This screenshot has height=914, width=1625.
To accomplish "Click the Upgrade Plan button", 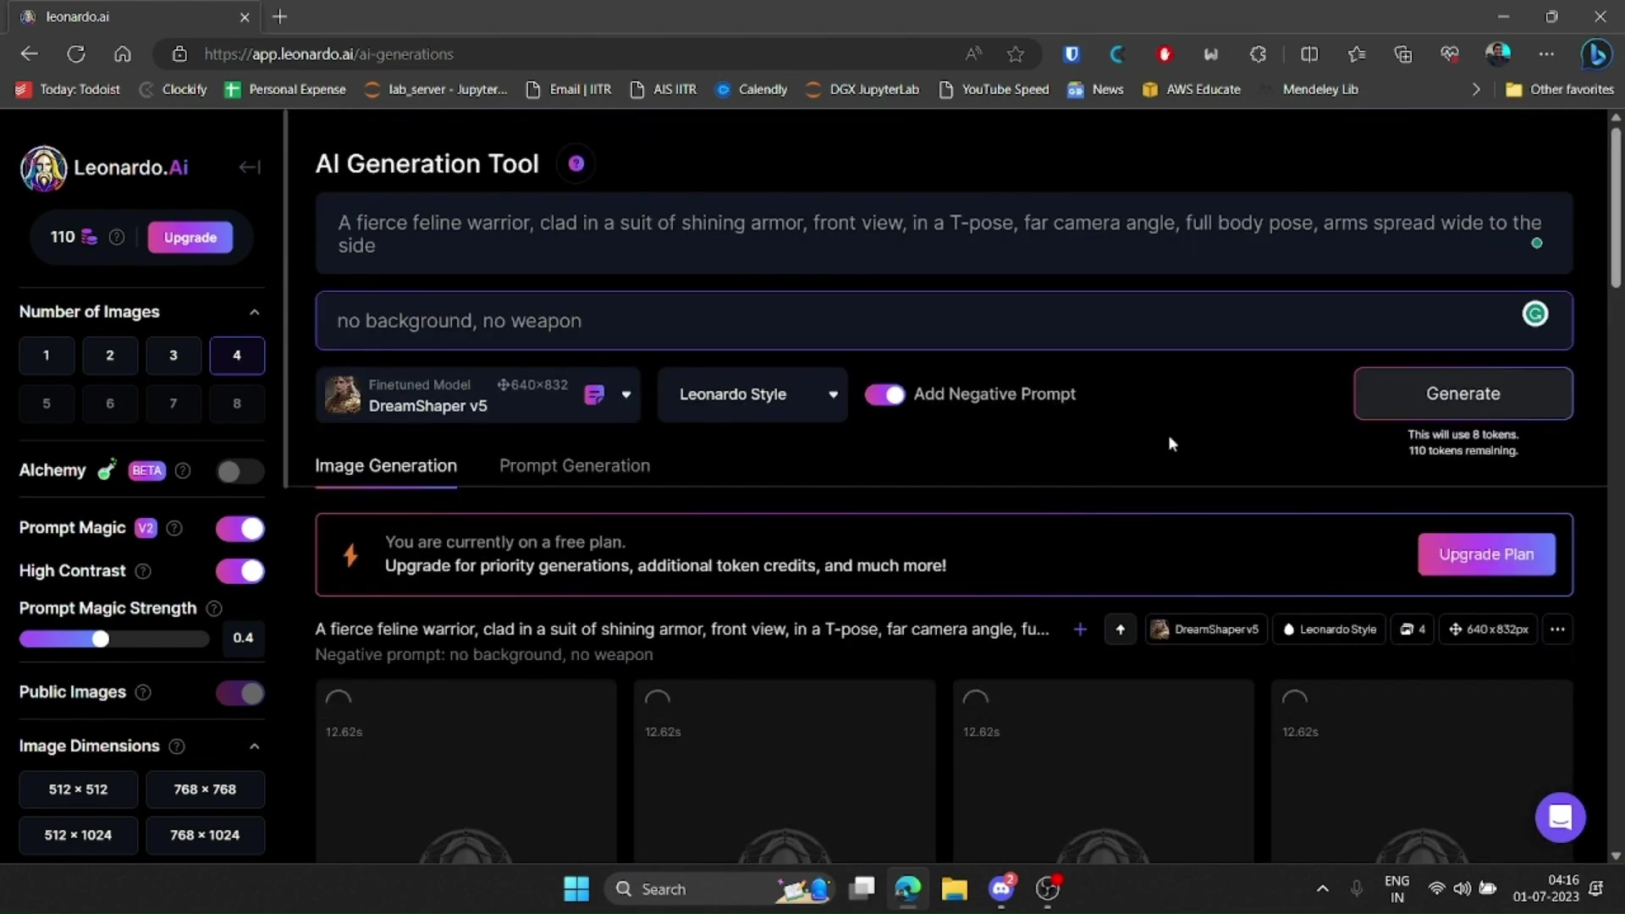I will point(1486,554).
